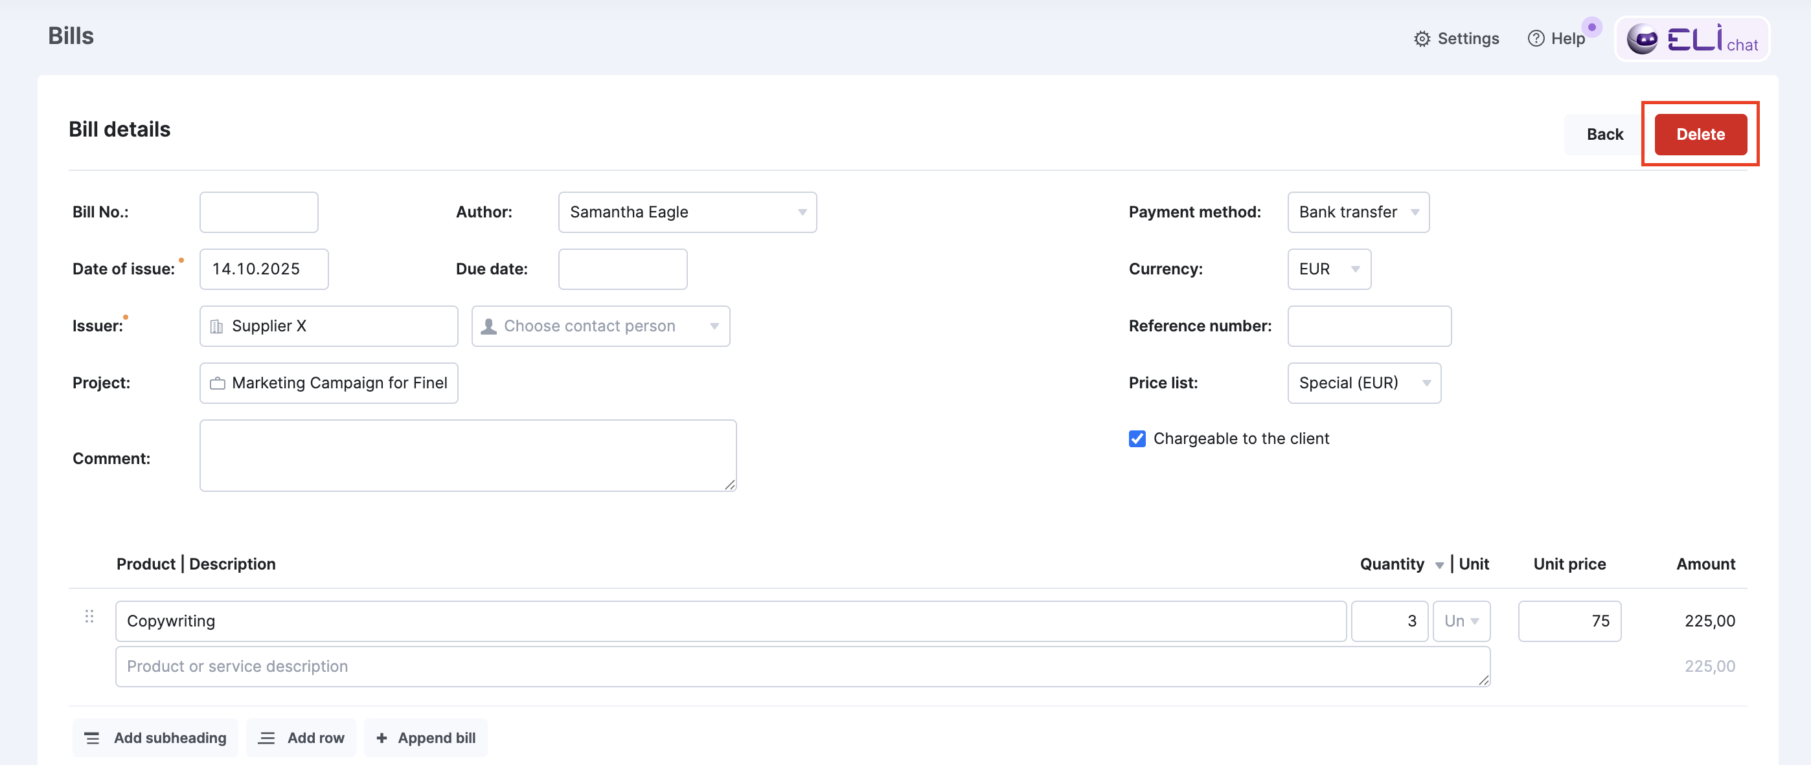Open the Settings gear icon

click(1422, 39)
